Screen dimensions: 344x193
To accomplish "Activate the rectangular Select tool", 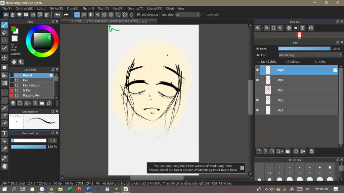I will click(4, 92).
